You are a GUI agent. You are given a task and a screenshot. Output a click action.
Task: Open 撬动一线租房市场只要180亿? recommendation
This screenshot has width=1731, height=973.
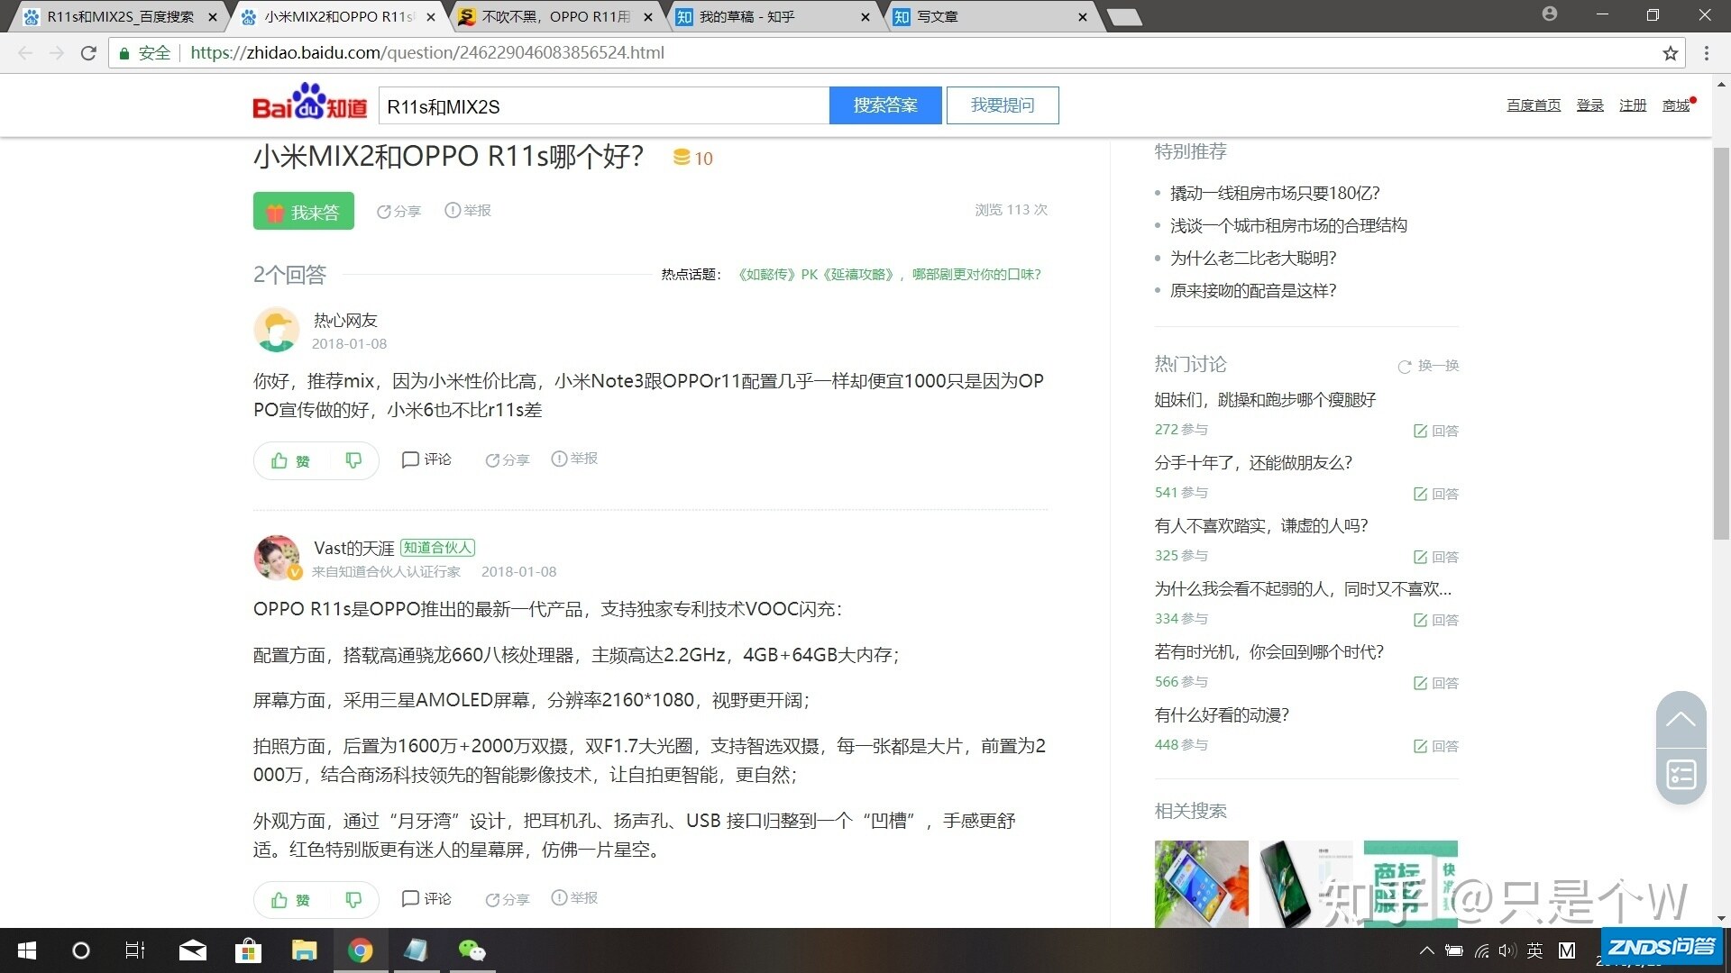point(1275,193)
